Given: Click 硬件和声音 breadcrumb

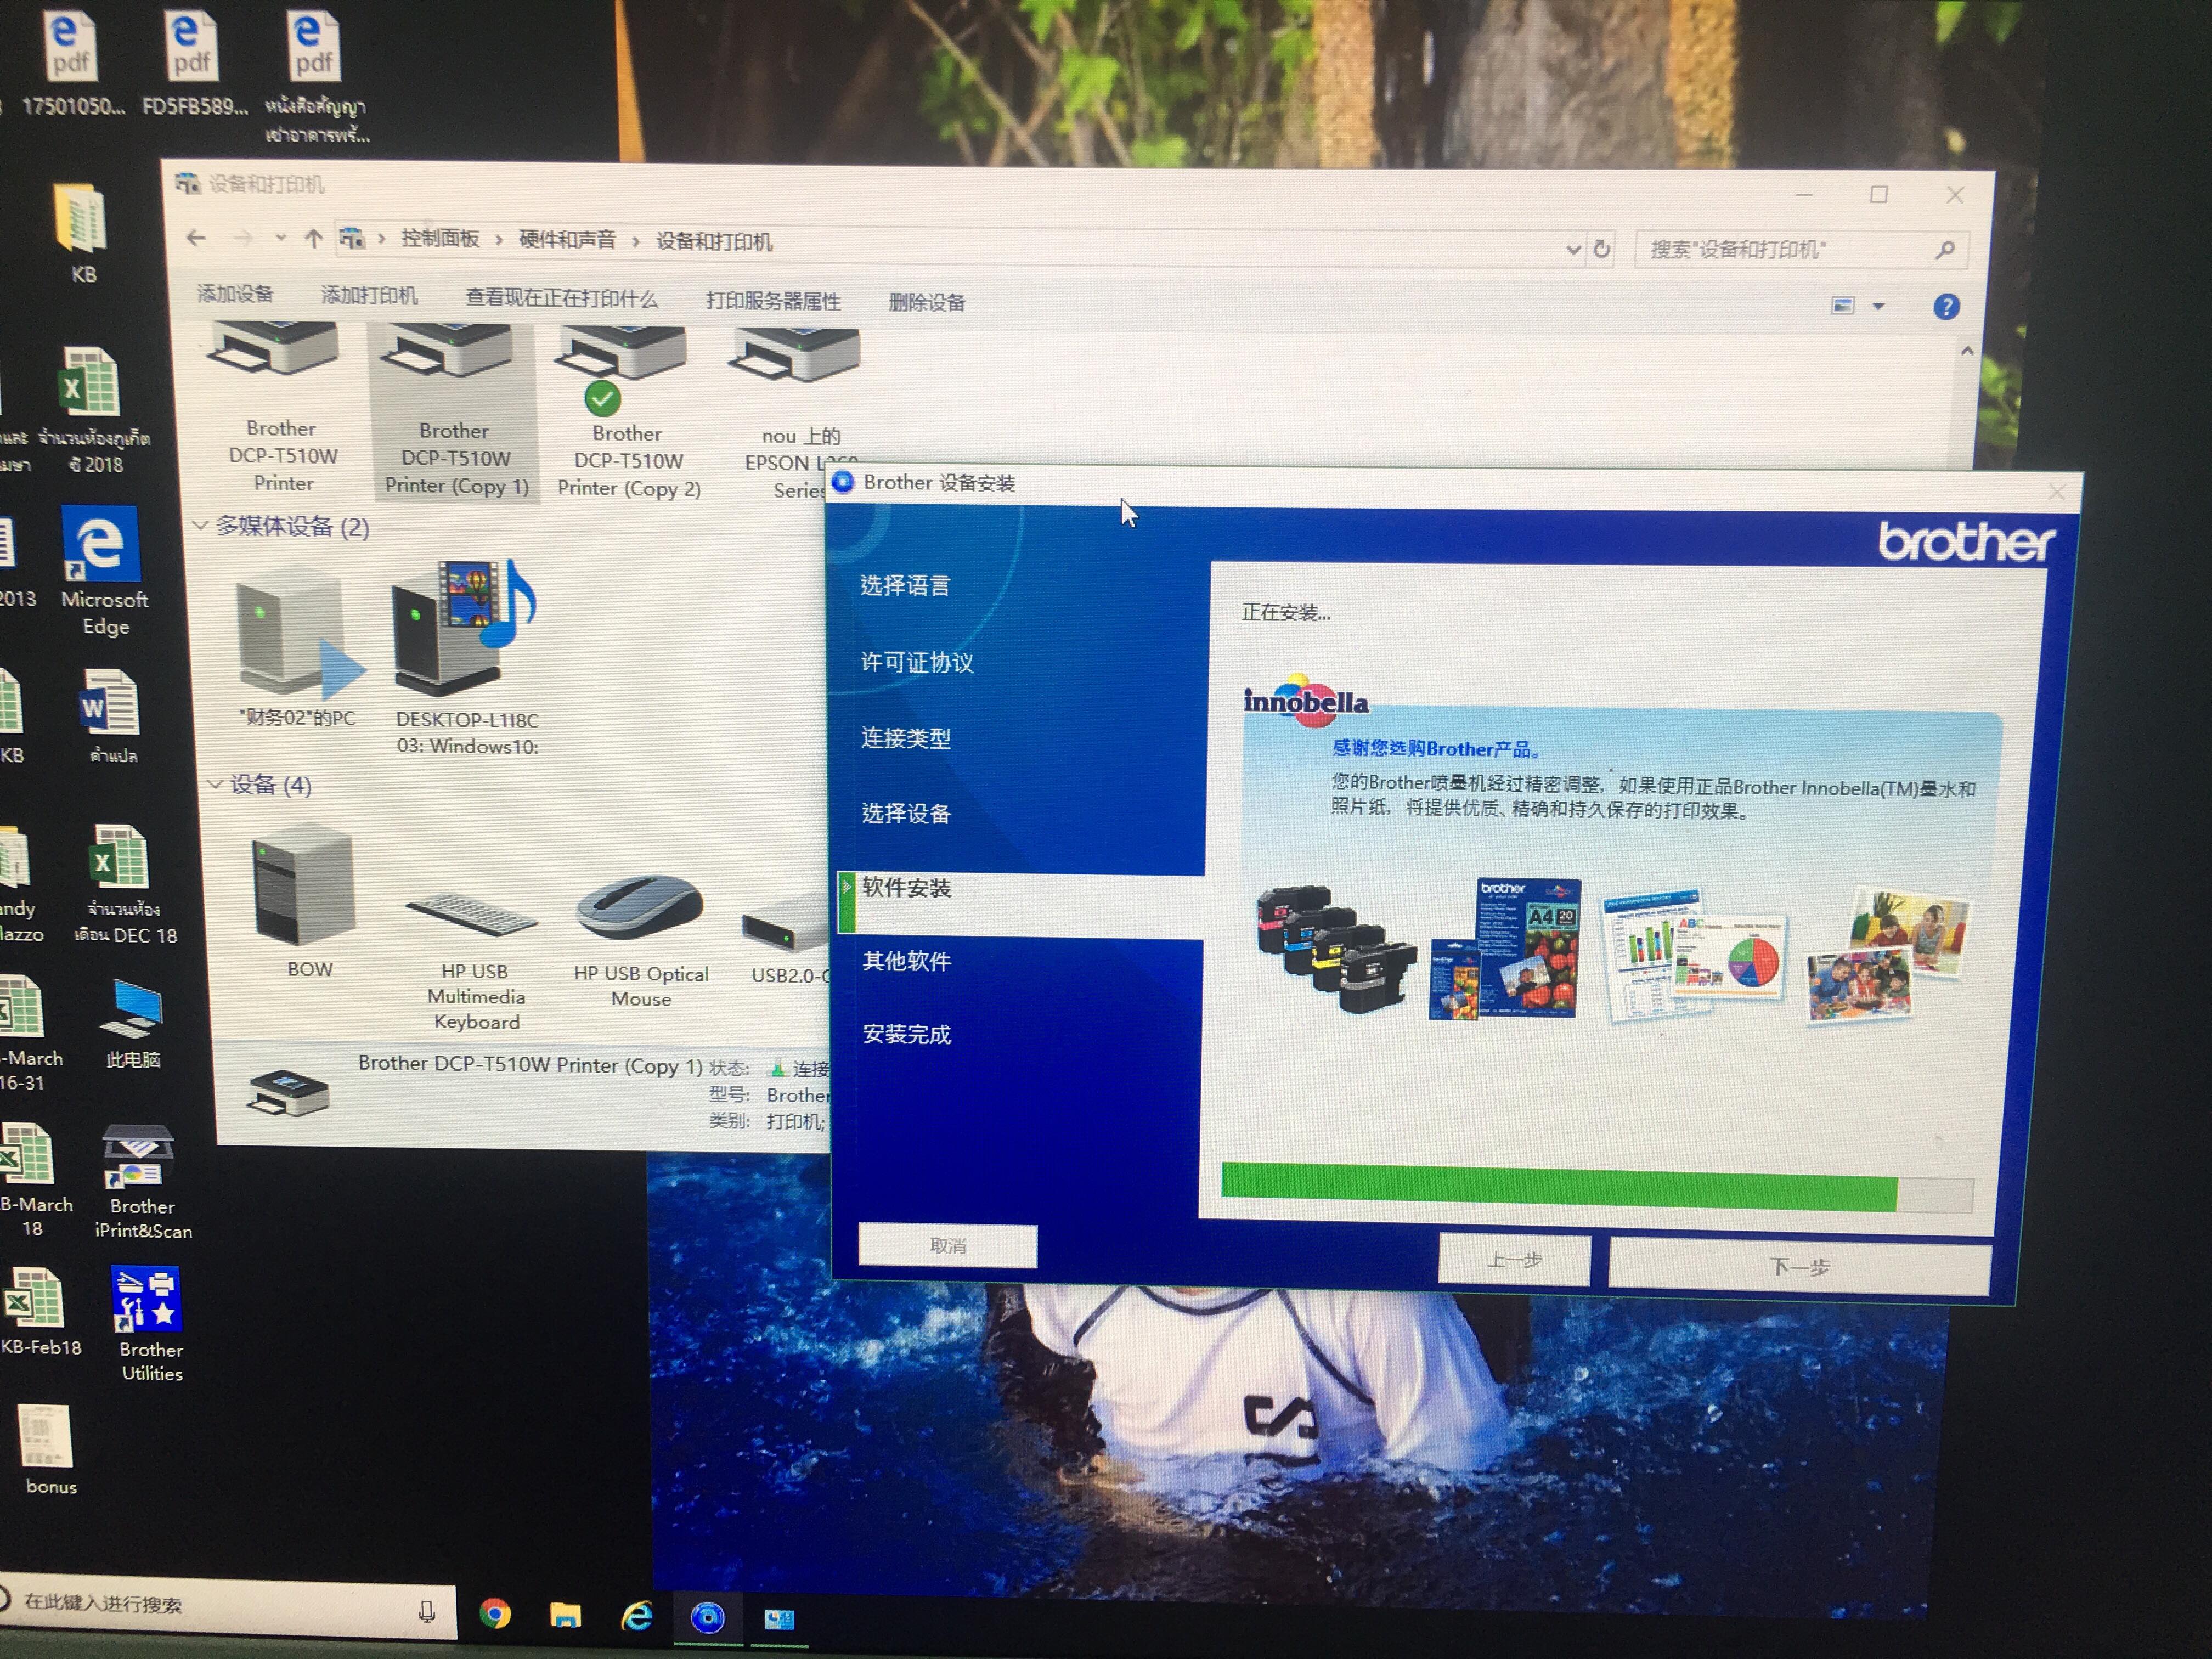Looking at the screenshot, I should 567,240.
